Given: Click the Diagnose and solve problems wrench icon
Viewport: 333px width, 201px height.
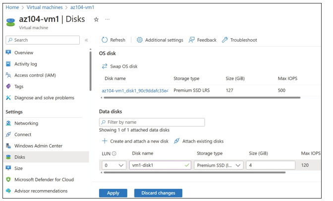Looking at the screenshot, I should pos(8,98).
